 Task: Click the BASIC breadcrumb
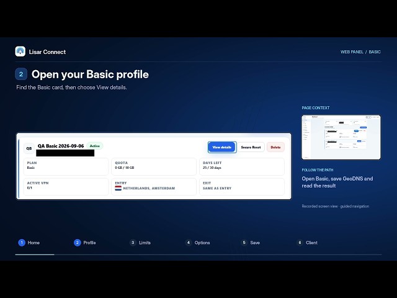click(x=375, y=52)
